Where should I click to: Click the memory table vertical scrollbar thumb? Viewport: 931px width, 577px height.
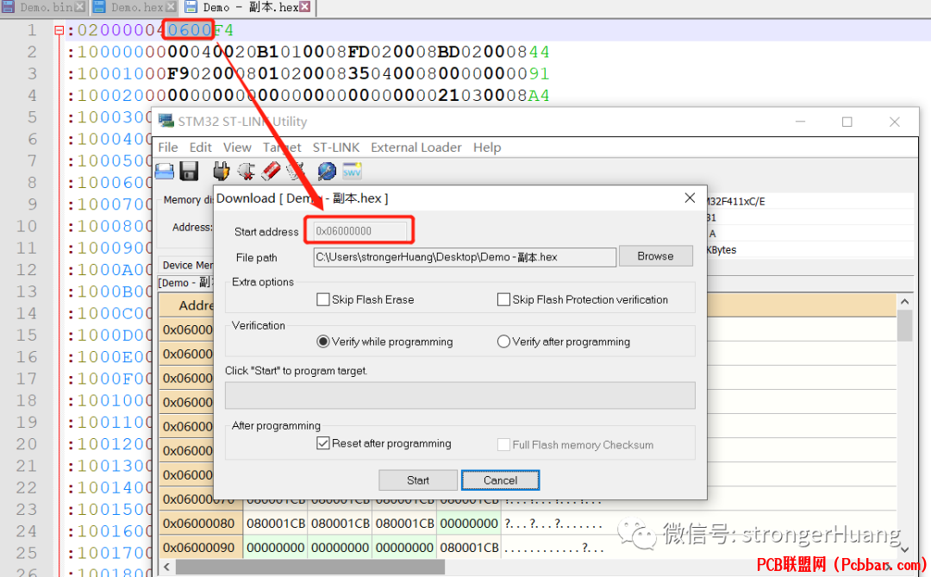pyautogui.click(x=904, y=326)
